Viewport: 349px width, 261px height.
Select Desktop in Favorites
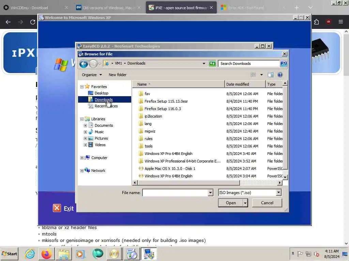[101, 93]
